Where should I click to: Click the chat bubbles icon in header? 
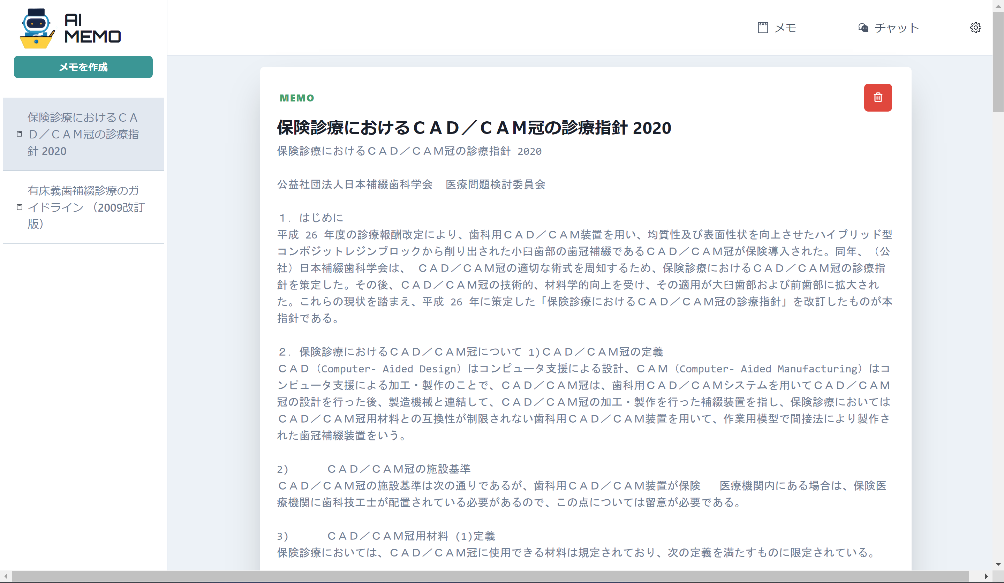point(863,28)
